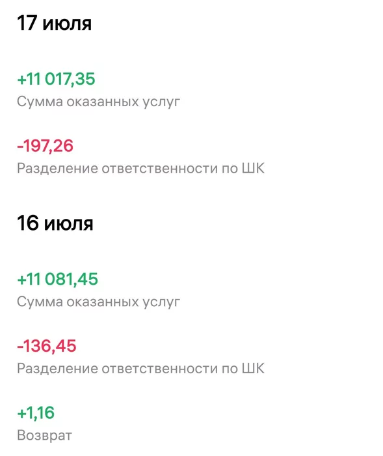Screen dimensions: 383x456
Task: Select Сумма оказанных услуг label under 17 июля
Action: point(98,102)
